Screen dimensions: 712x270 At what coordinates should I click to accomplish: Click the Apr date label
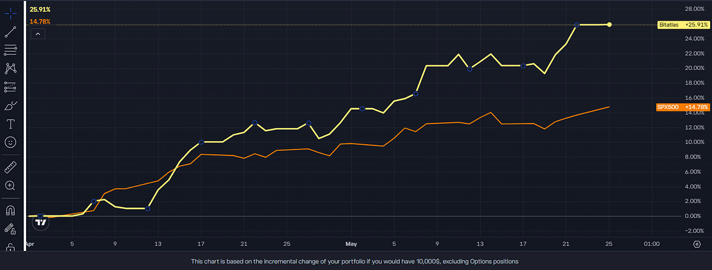(x=29, y=244)
